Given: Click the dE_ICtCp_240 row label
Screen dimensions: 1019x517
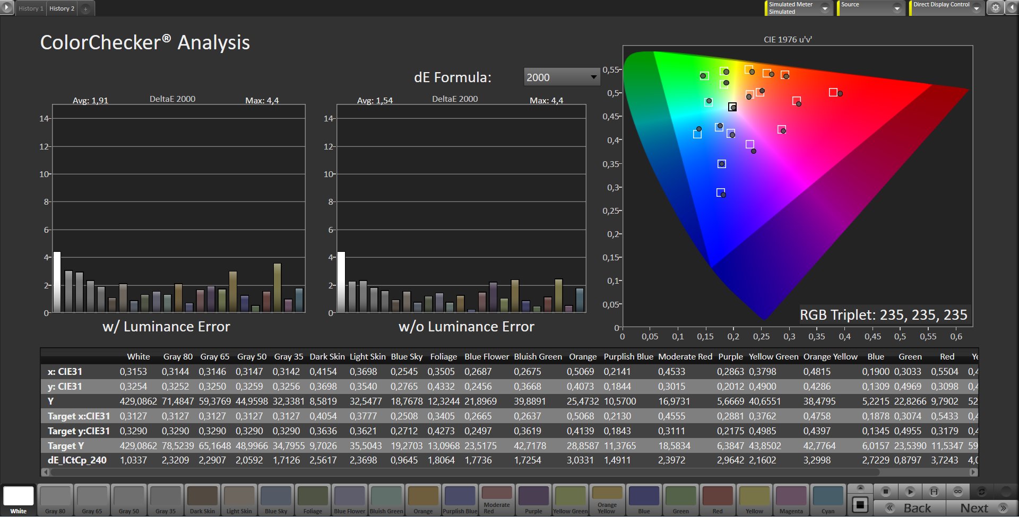Looking at the screenshot, I should click(77, 460).
